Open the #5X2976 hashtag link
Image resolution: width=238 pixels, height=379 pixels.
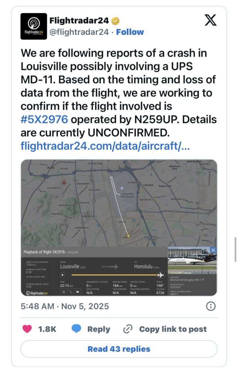click(x=44, y=120)
